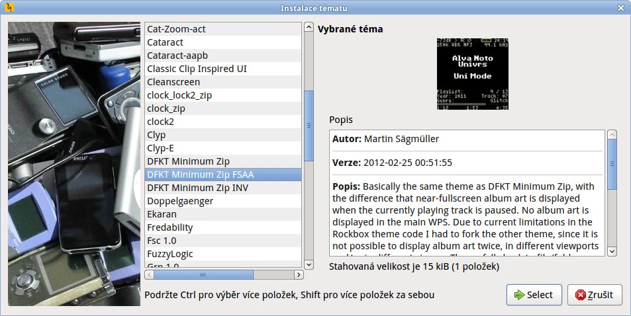Select Cat-Zoom-act theme in list
The height and width of the screenshot is (316, 631).
[x=223, y=29]
